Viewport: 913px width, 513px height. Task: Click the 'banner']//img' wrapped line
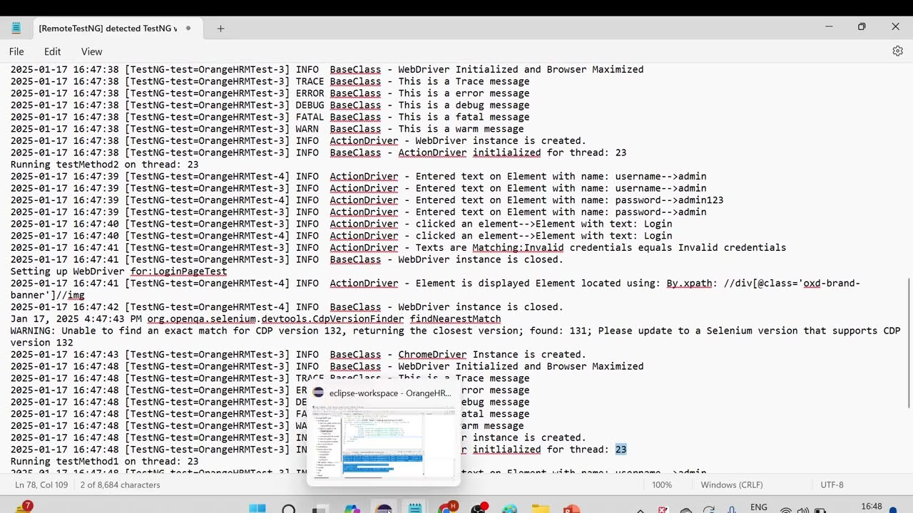click(47, 295)
